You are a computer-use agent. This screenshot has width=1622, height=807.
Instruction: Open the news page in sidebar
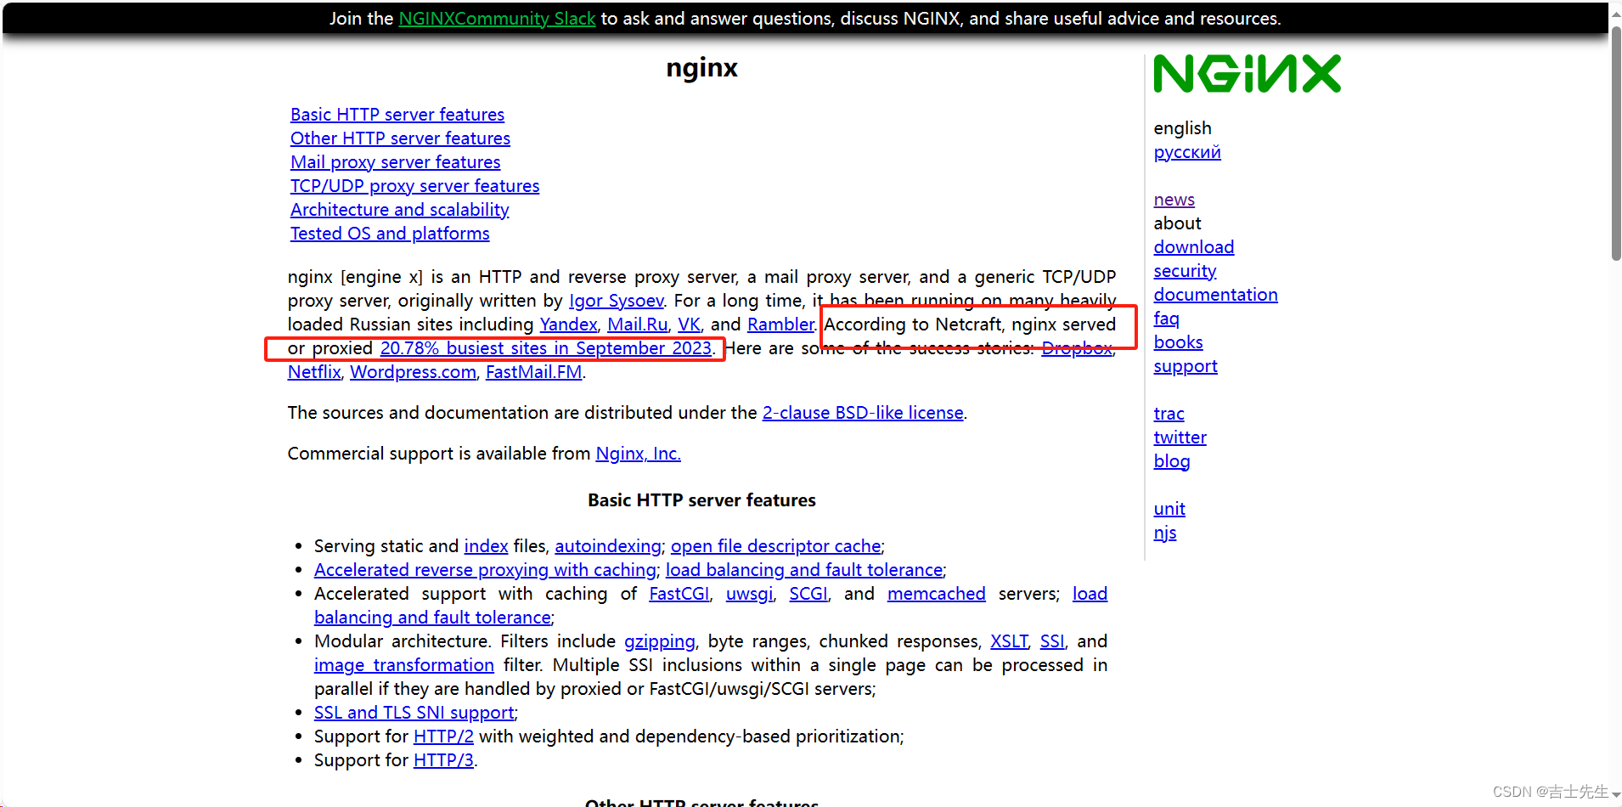(x=1174, y=200)
